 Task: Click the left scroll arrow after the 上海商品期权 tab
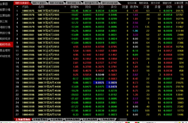pos(118,119)
